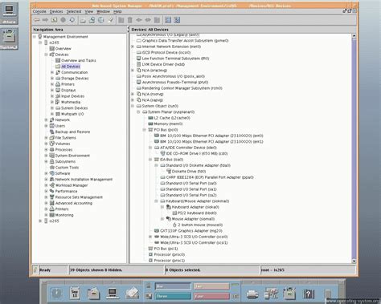Click the Storage Devices icon in the navigation tree
This screenshot has height=304, width=381.
coord(58,79)
